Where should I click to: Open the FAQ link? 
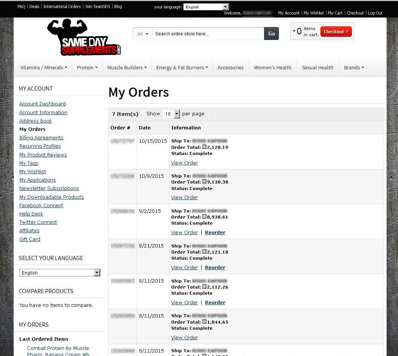point(21,6)
